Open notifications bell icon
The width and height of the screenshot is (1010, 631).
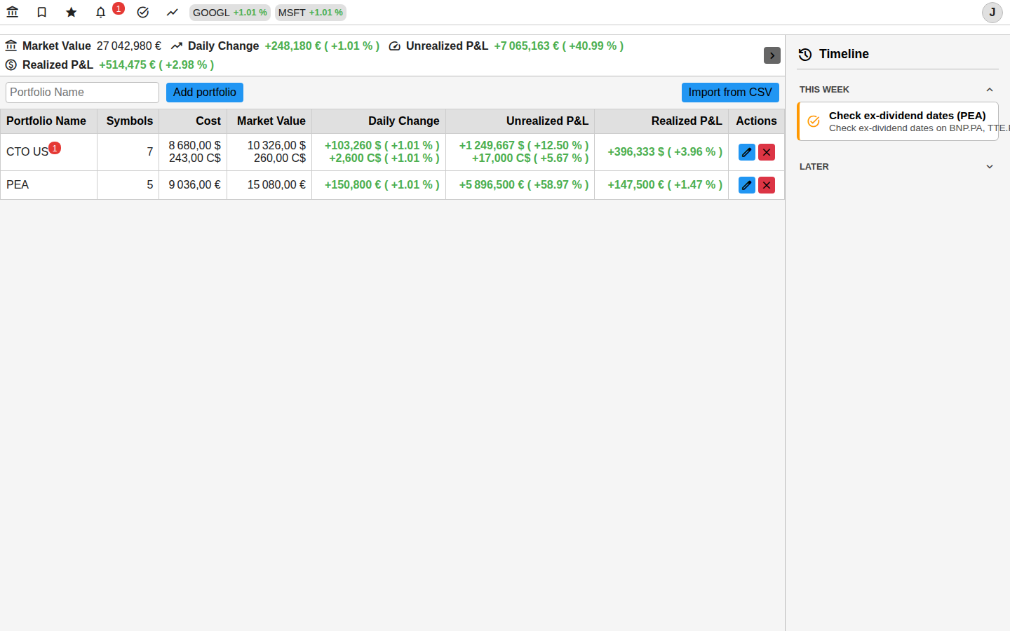pos(101,12)
